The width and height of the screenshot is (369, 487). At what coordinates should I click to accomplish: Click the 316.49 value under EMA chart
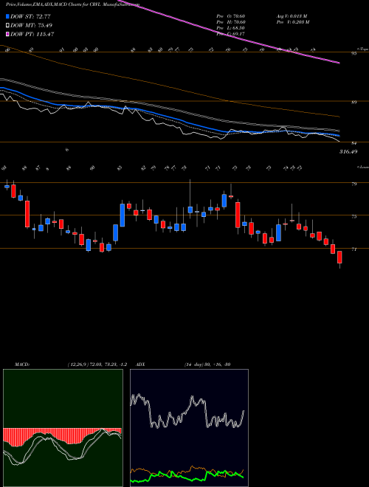(x=348, y=152)
